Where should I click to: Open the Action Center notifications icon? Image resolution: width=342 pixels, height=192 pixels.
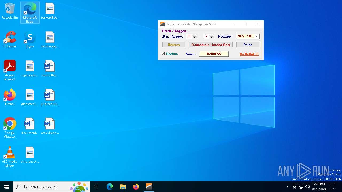click(x=333, y=187)
